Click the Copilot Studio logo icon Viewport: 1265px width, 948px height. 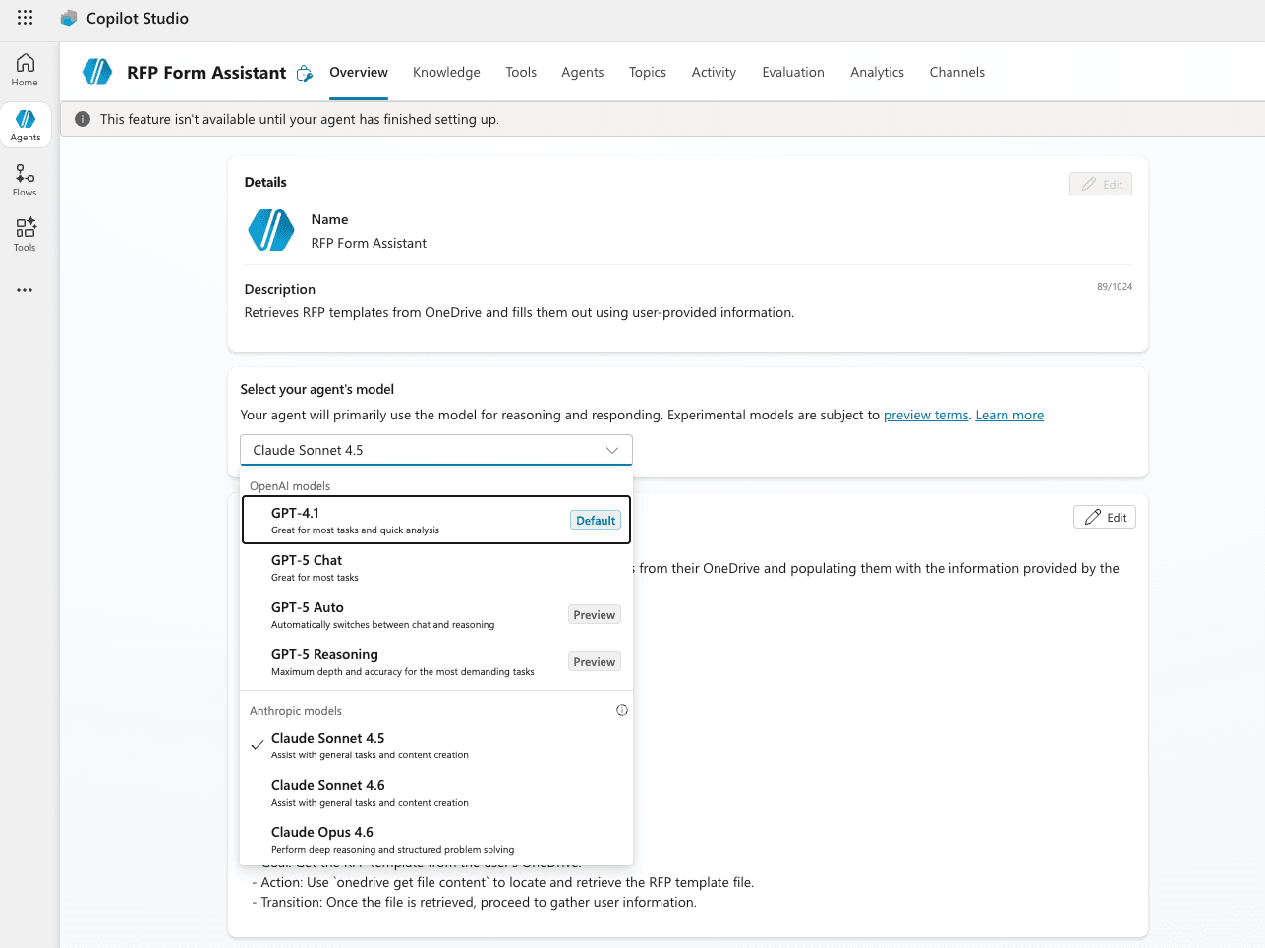(69, 18)
